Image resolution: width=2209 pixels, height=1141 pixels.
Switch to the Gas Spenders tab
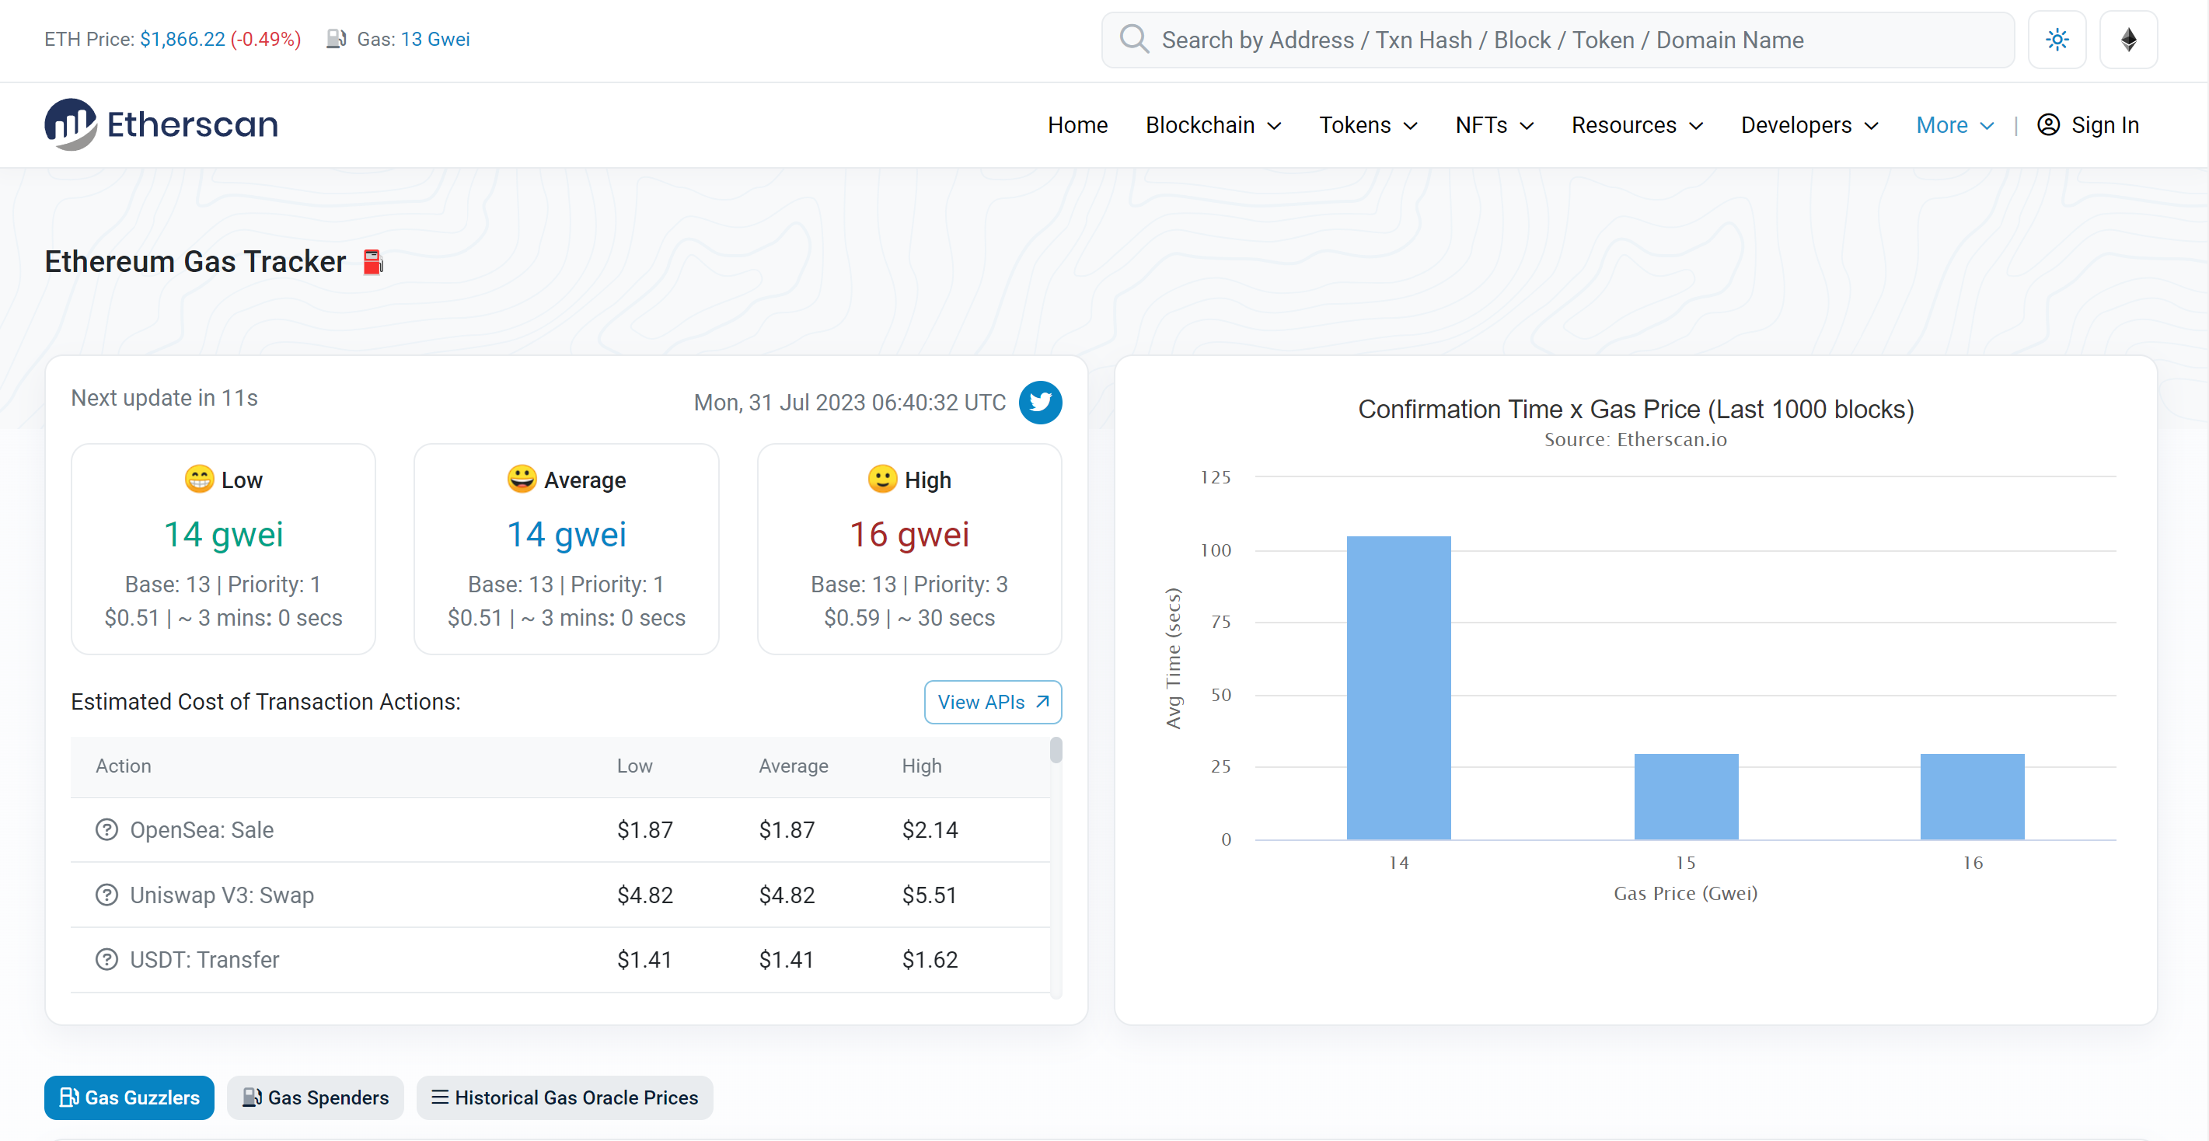pyautogui.click(x=315, y=1097)
